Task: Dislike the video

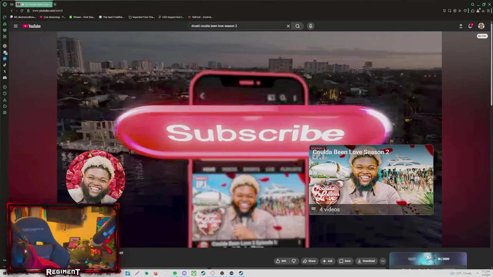Action: pyautogui.click(x=293, y=261)
